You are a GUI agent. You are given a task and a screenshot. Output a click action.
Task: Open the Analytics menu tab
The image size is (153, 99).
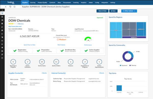pos(84,3)
